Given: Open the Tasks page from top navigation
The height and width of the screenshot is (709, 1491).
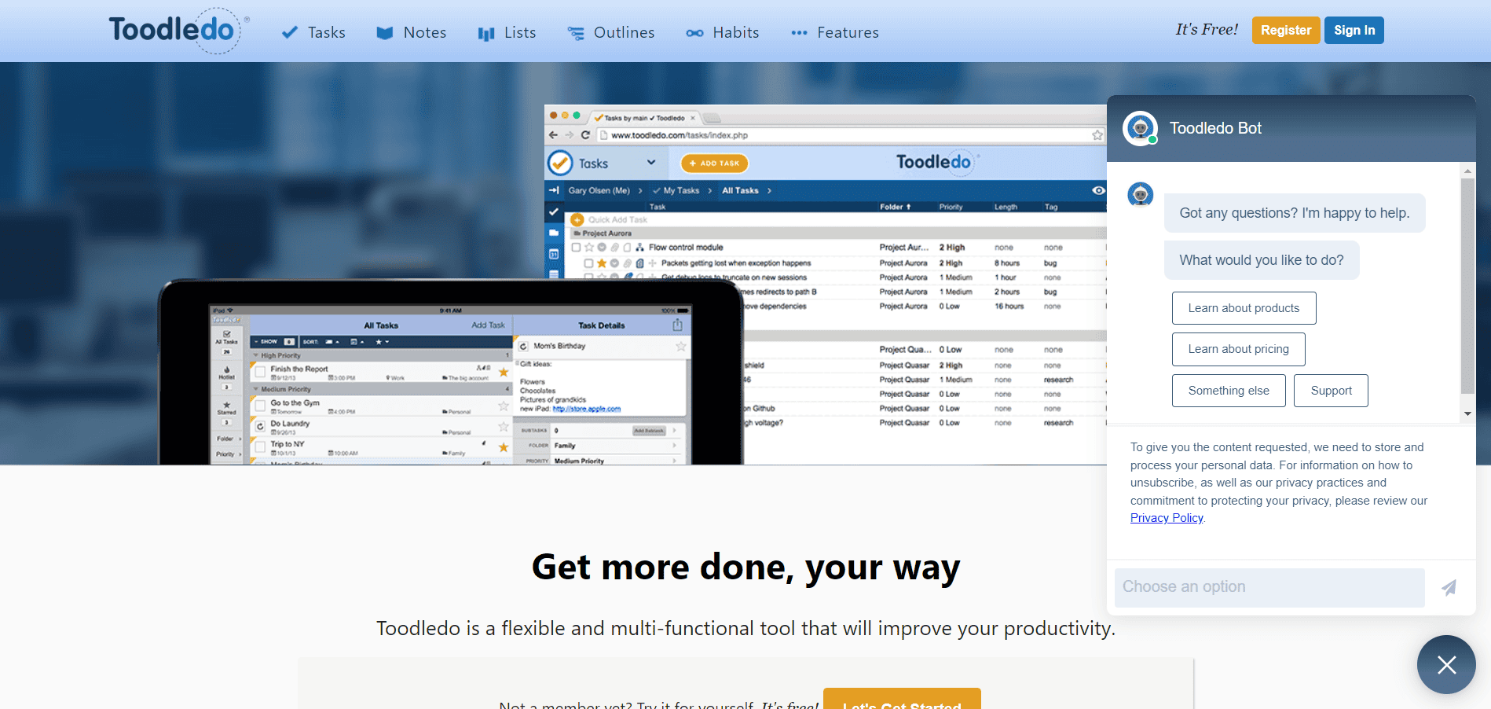Looking at the screenshot, I should (313, 32).
